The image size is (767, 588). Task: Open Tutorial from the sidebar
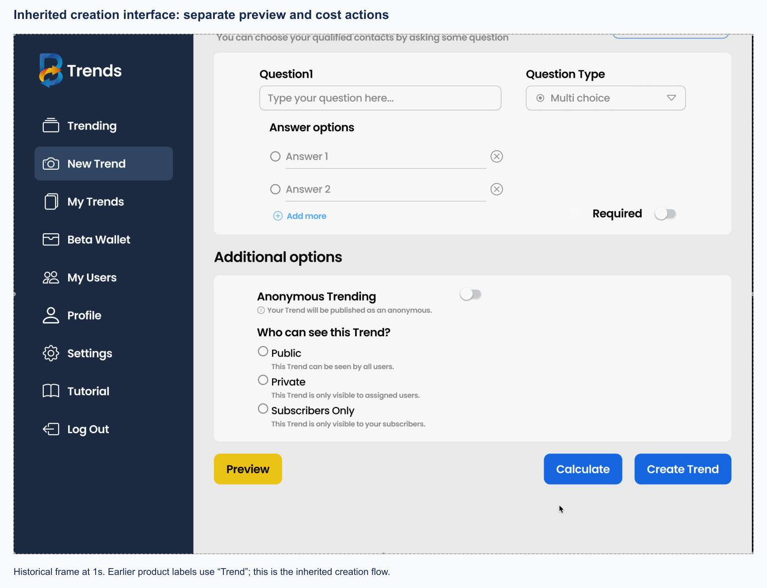tap(103, 391)
